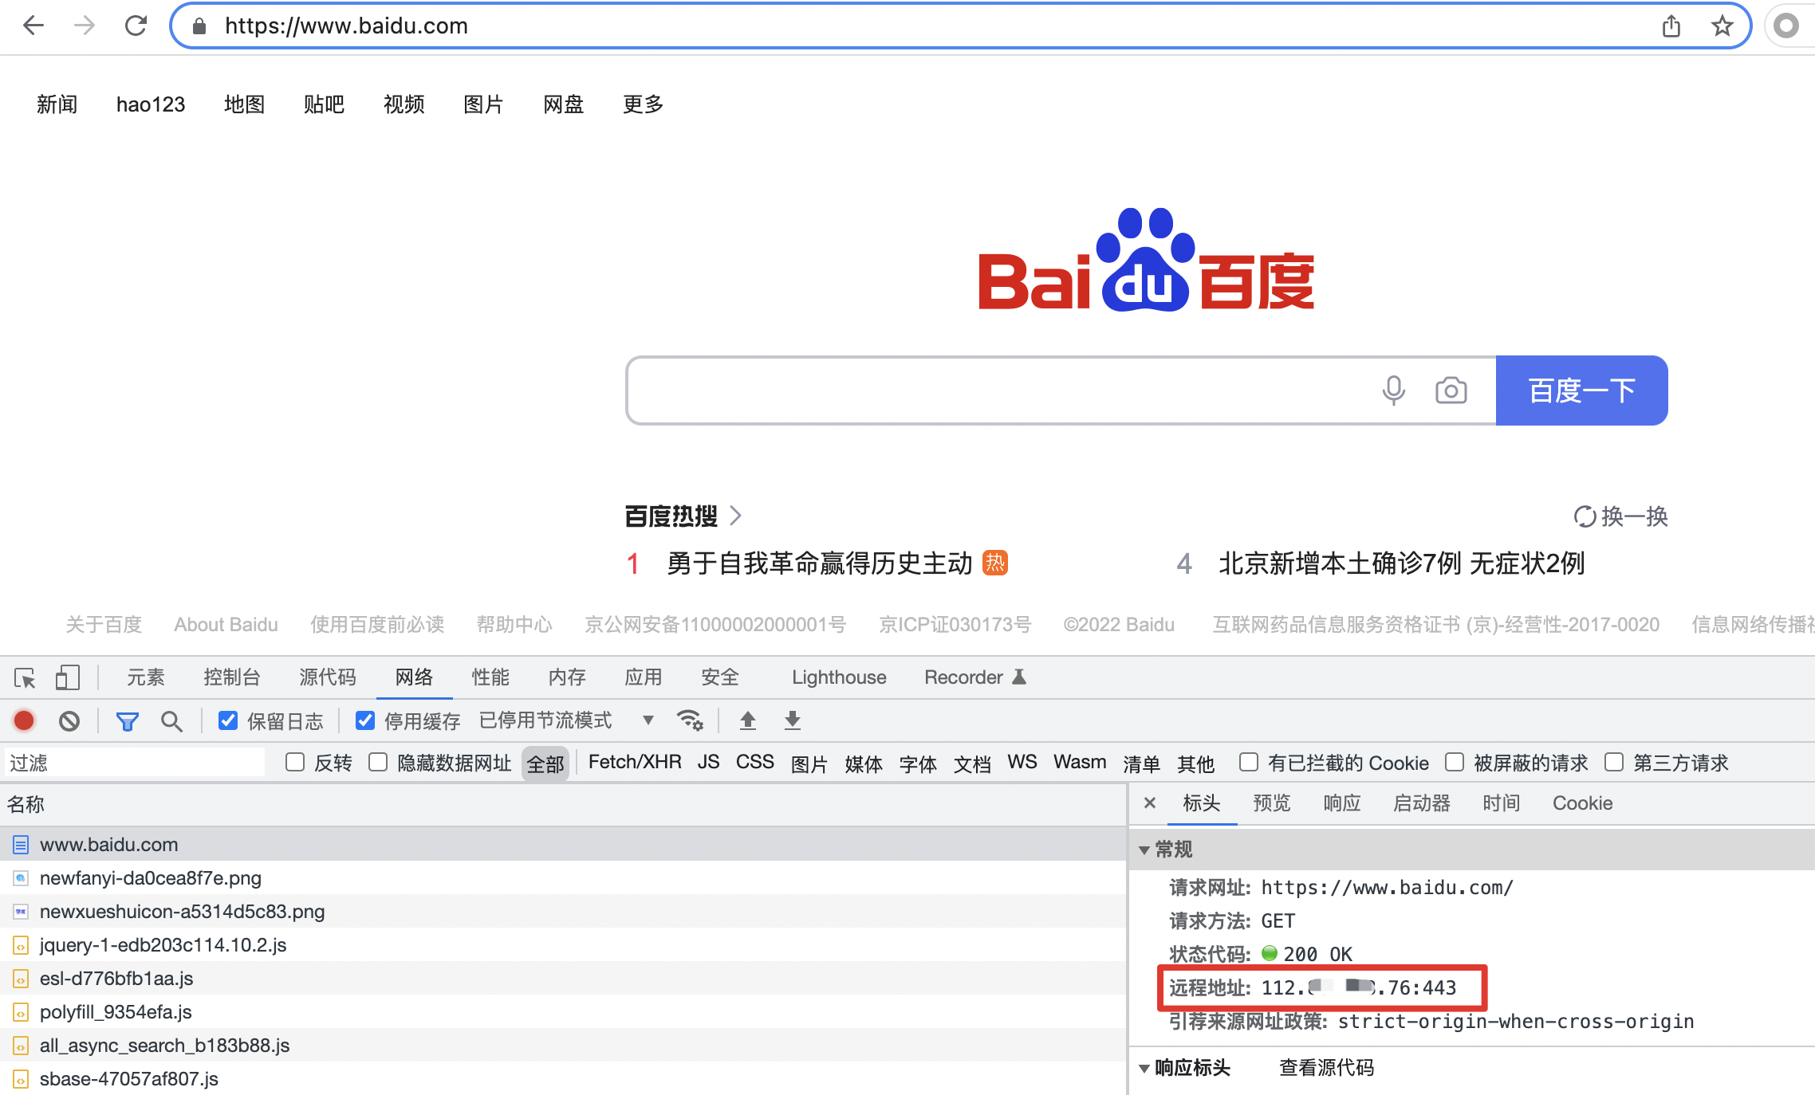Open the 新闻 link
The image size is (1815, 1095).
tap(57, 104)
